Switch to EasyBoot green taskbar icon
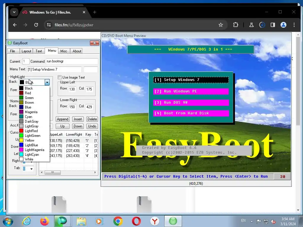Image resolution: width=303 pixels, height=227 pixels. pyautogui.click(x=173, y=221)
